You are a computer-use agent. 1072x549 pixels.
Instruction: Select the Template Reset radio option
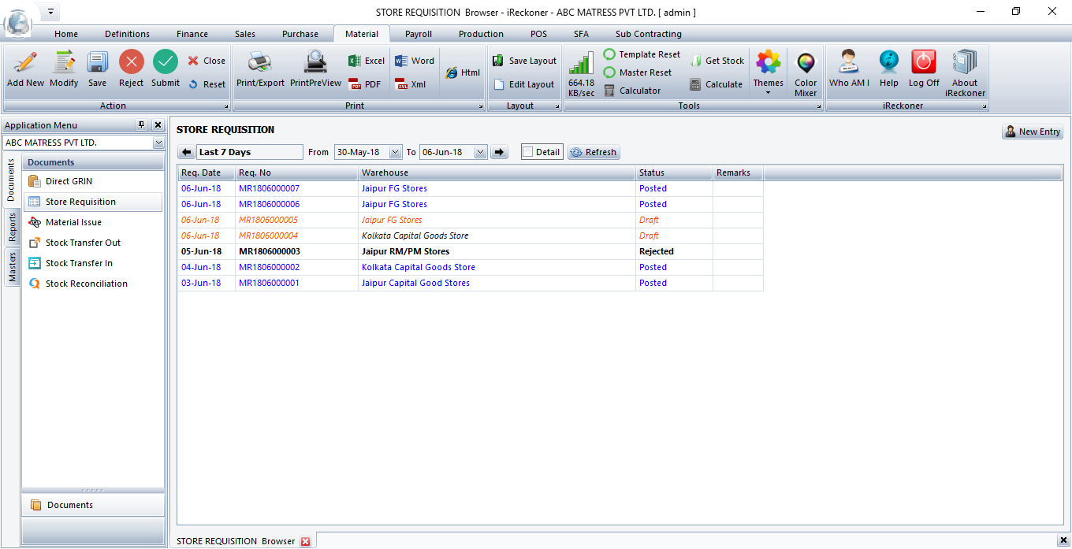pos(609,54)
